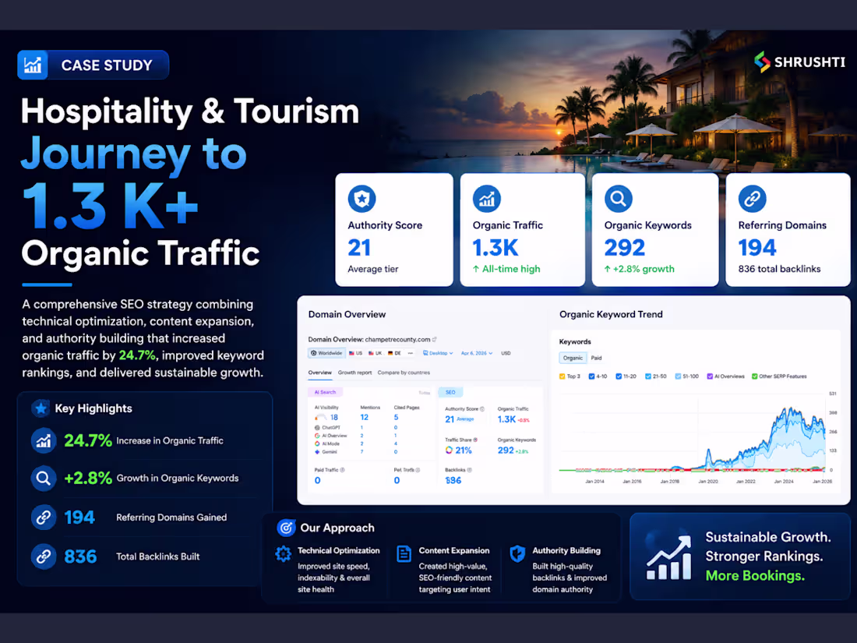Open the Apr 6, 2026 date dropdown

click(x=477, y=353)
